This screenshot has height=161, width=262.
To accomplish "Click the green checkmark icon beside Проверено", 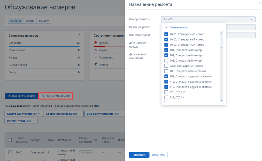I will click(x=96, y=57).
